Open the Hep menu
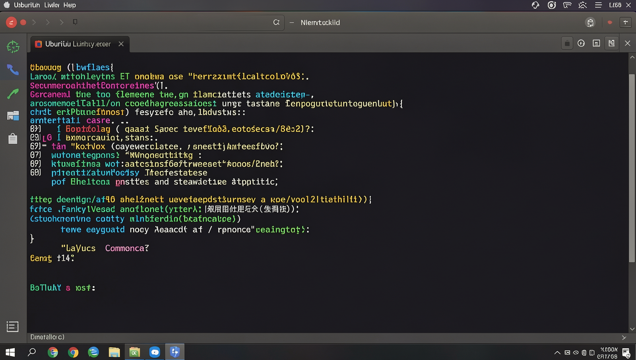This screenshot has width=636, height=360. click(70, 5)
